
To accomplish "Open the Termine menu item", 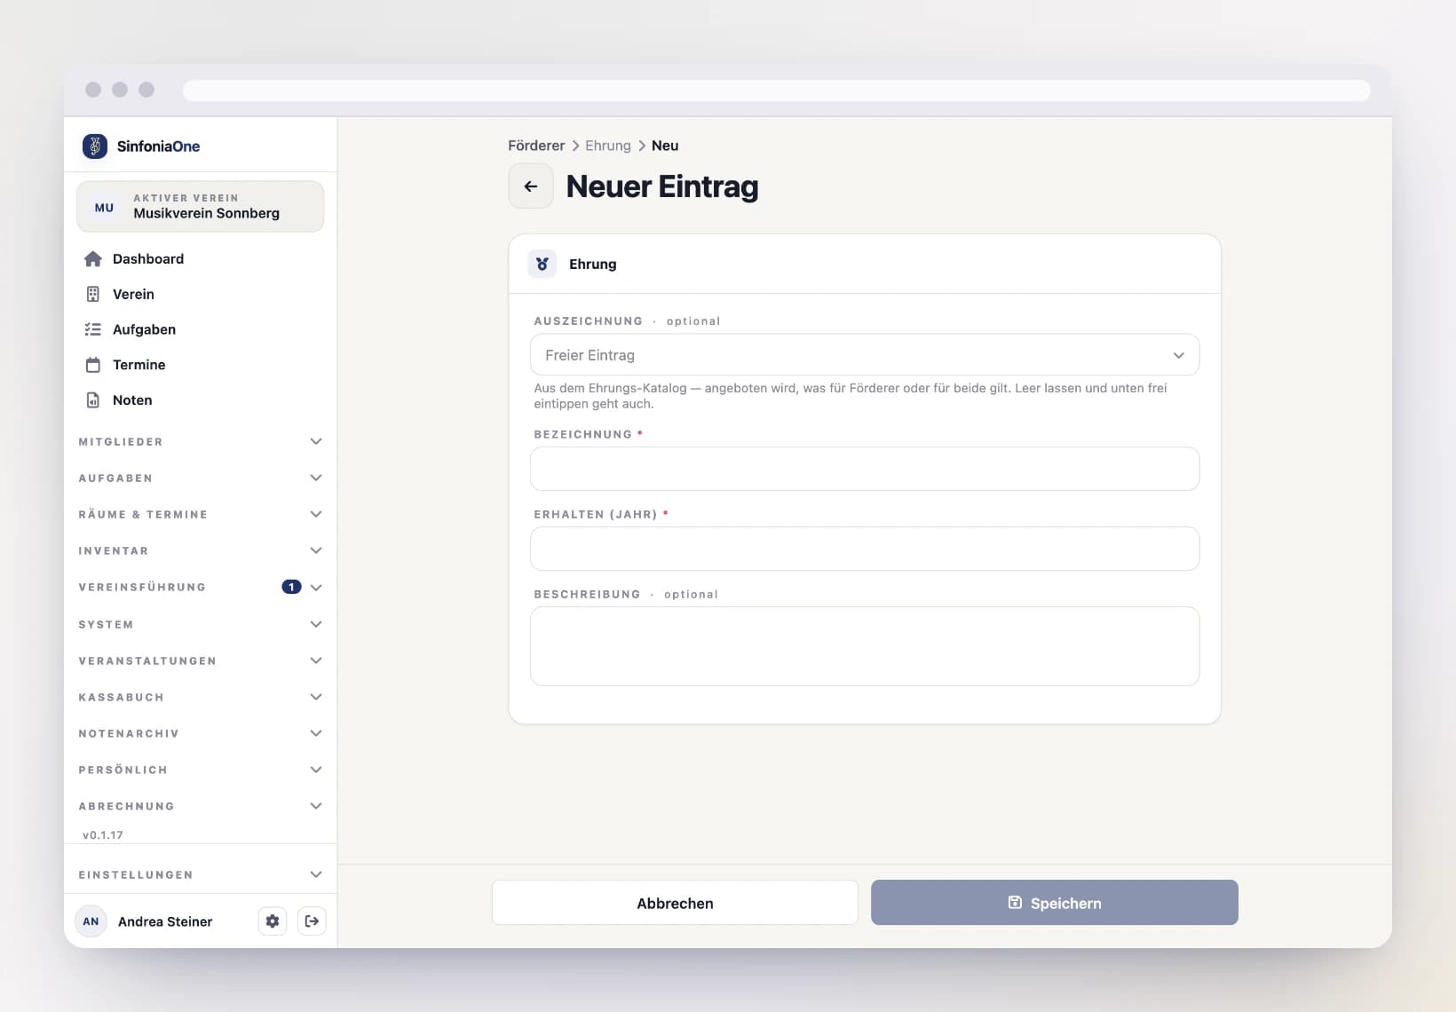I will (201, 365).
